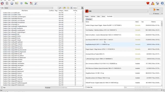Open the Data tab
The height and width of the screenshot is (92, 165).
pyautogui.click(x=98, y=16)
